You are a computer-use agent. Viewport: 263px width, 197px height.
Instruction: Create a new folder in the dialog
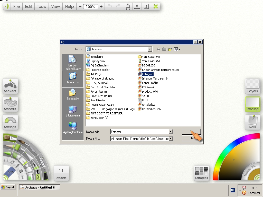coord(170,49)
